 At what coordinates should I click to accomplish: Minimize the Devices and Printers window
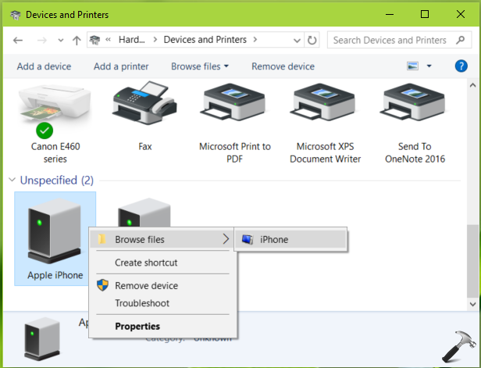point(390,14)
